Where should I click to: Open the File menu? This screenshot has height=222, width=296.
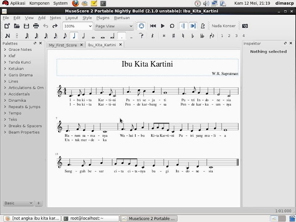6,18
